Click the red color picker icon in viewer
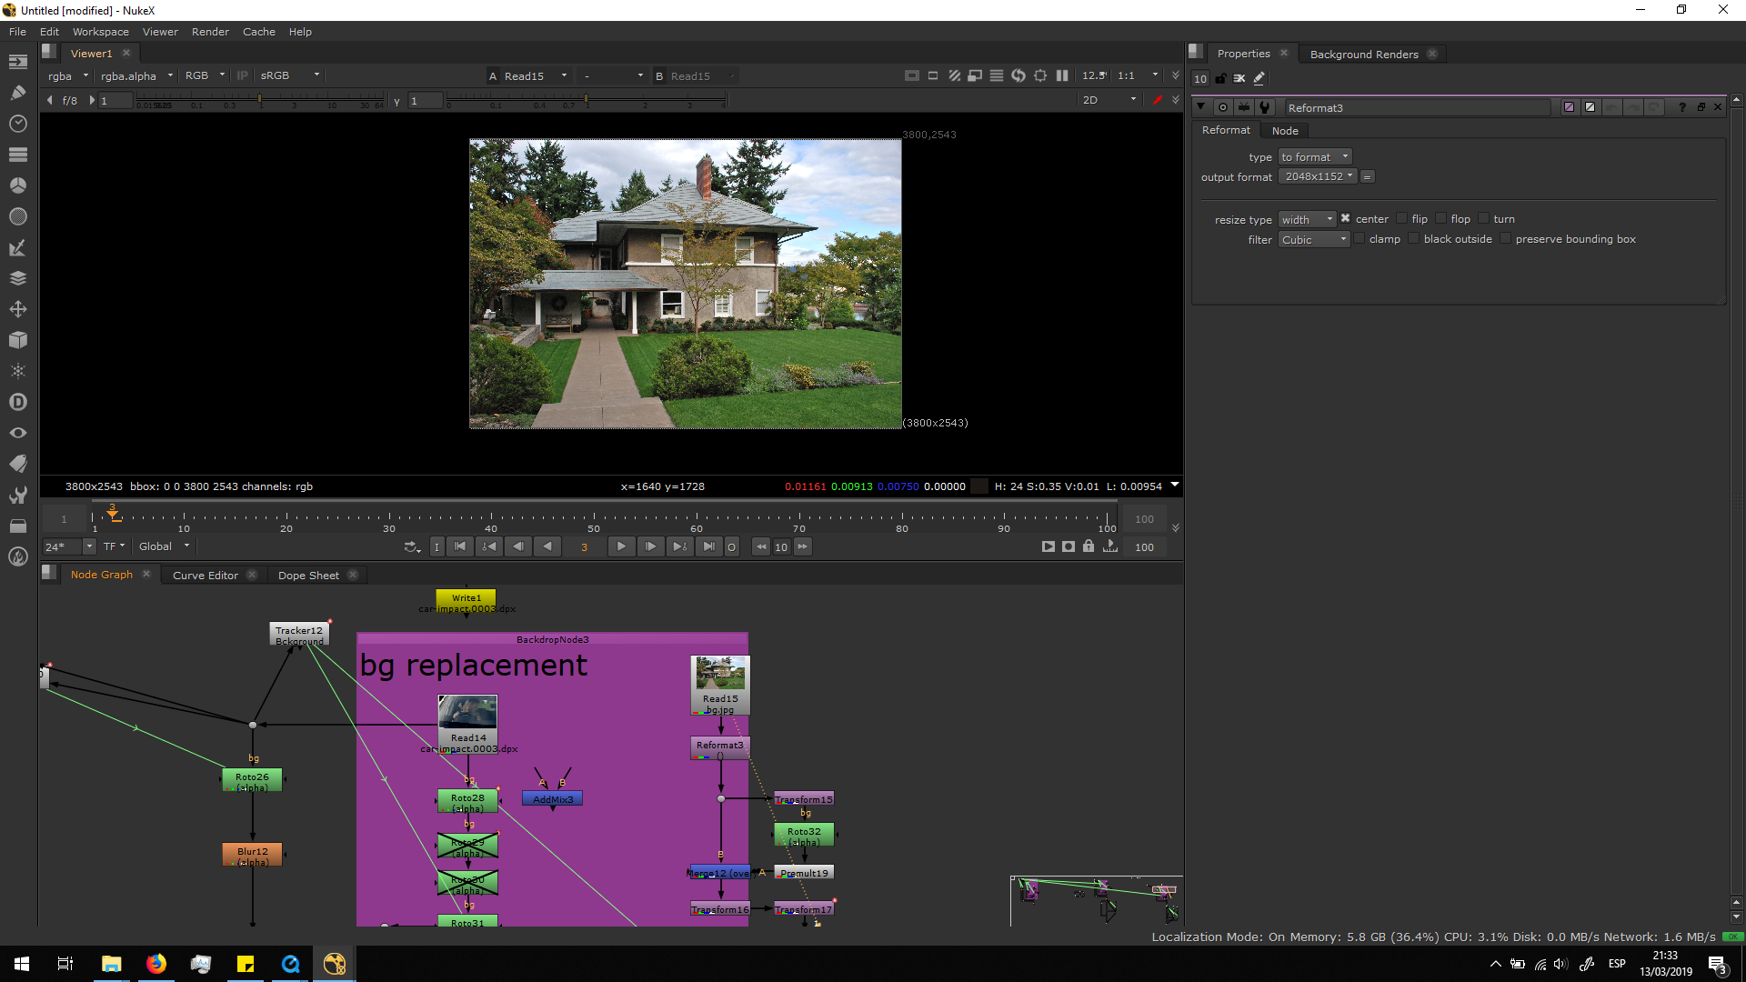 pos(1157,100)
